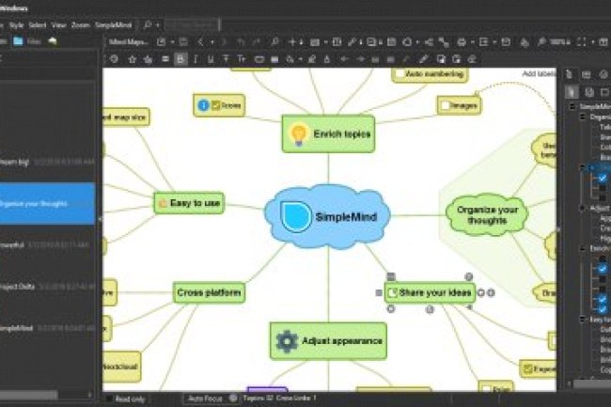This screenshot has width=611, height=407.
Task: Click the plus add topic icon
Action: click(291, 42)
